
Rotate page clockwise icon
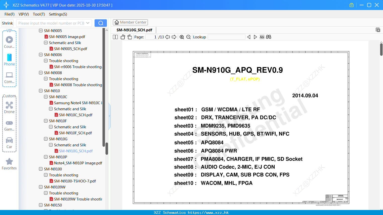click(130, 37)
